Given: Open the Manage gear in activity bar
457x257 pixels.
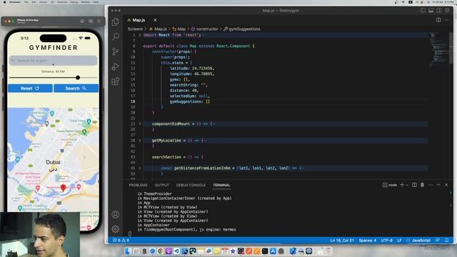Looking at the screenshot, I should pos(116,229).
